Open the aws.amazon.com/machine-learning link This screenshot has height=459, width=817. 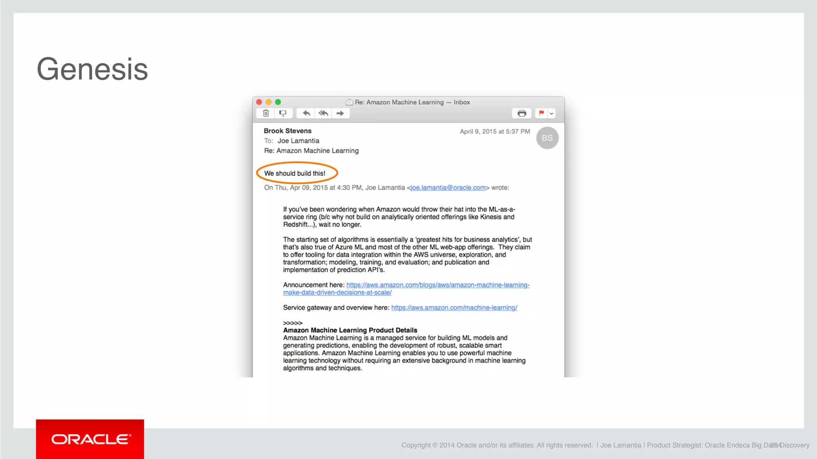pyautogui.click(x=454, y=308)
